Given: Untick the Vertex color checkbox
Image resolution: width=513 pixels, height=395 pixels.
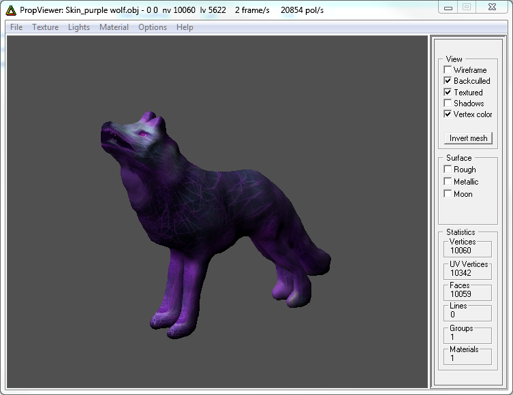Looking at the screenshot, I should pyautogui.click(x=448, y=114).
